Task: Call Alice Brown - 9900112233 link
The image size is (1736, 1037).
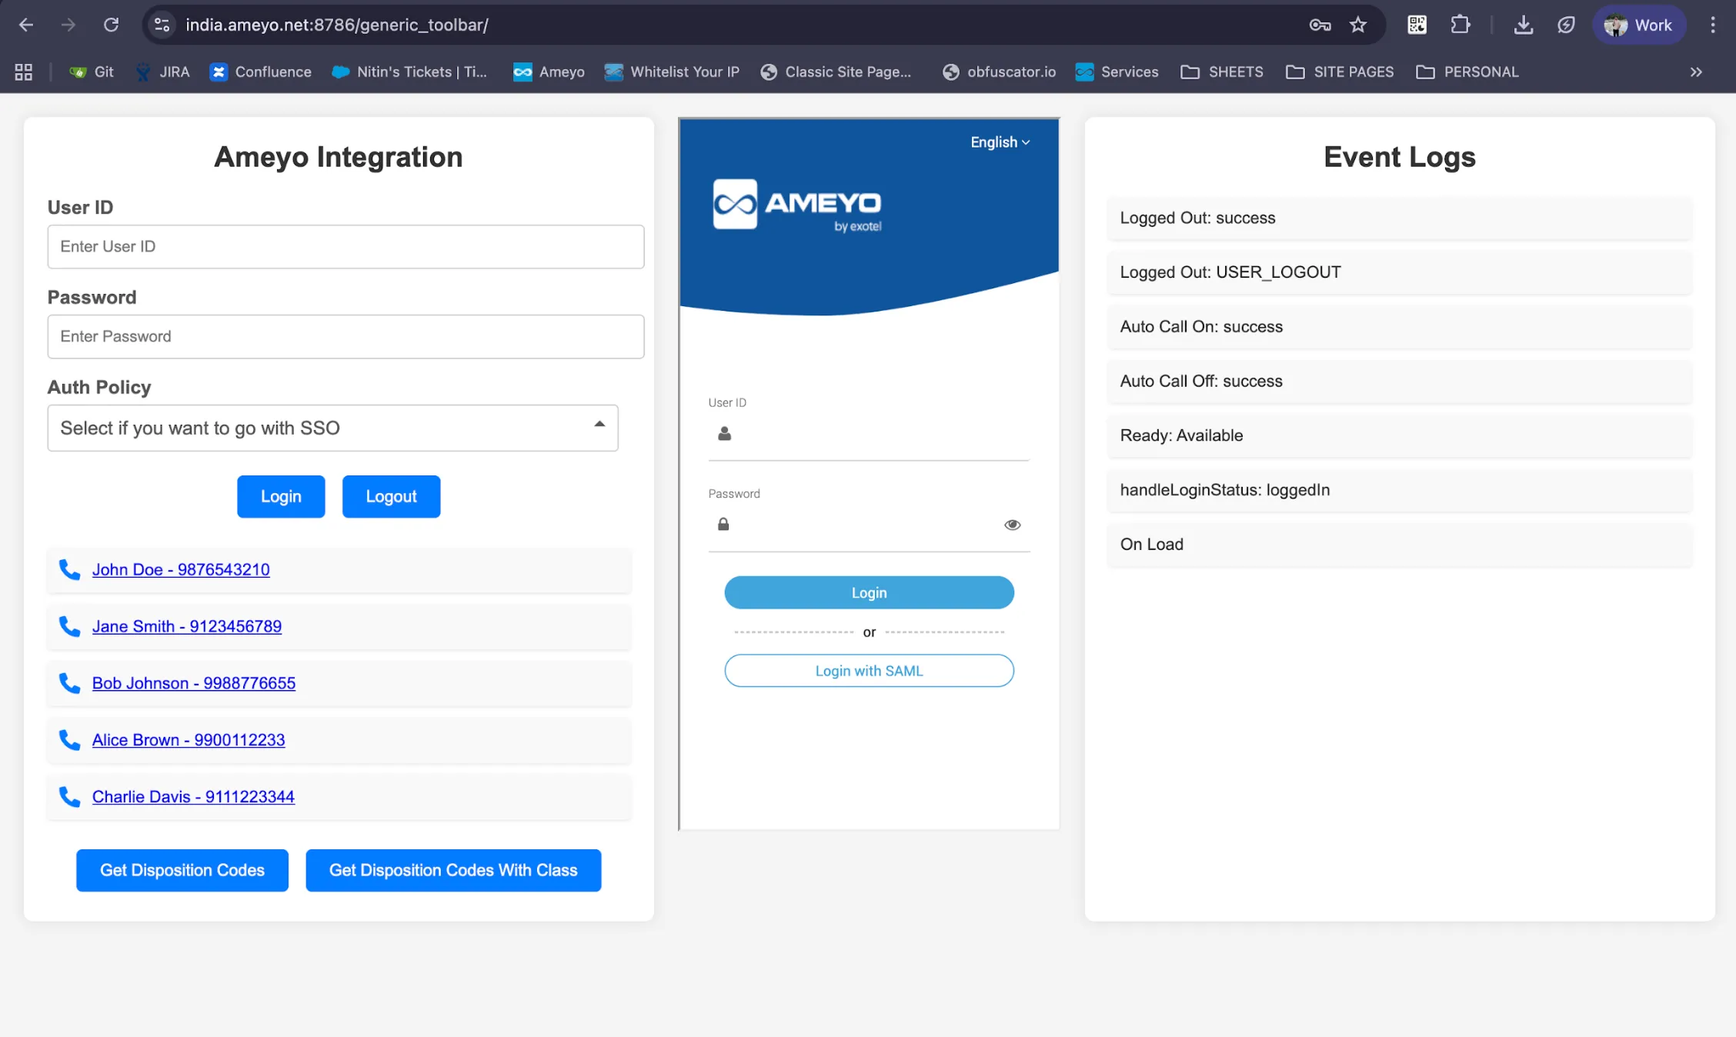Action: pyautogui.click(x=189, y=739)
